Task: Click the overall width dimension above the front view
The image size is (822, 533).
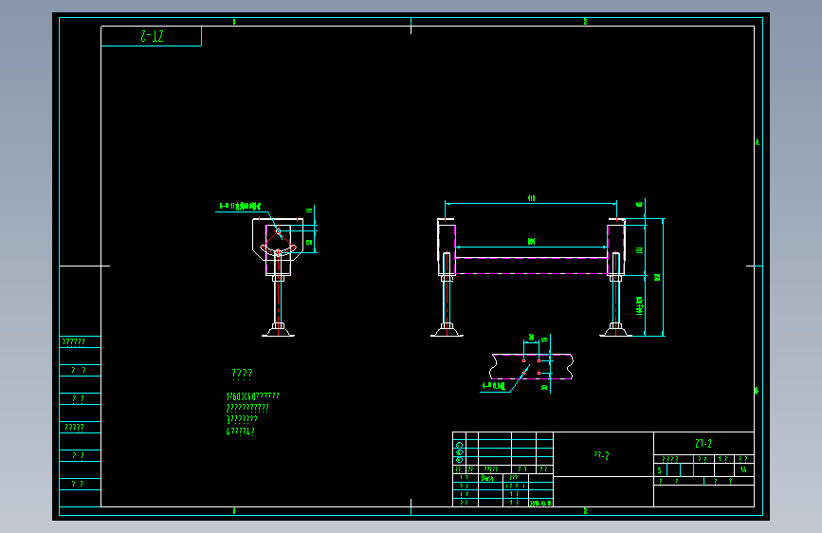Action: (531, 198)
